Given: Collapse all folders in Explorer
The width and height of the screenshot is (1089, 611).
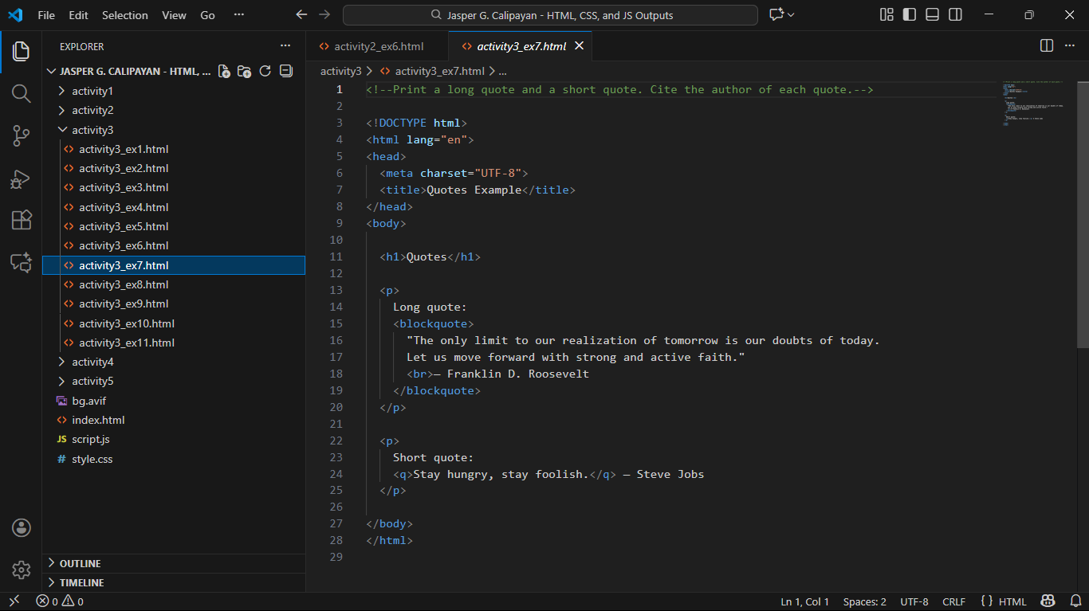Looking at the screenshot, I should pyautogui.click(x=286, y=72).
